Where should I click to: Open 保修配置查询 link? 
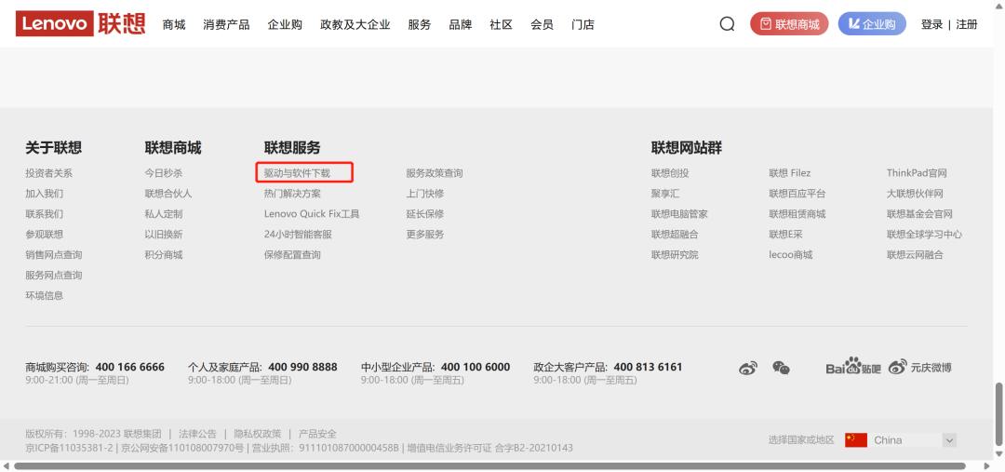(x=292, y=255)
